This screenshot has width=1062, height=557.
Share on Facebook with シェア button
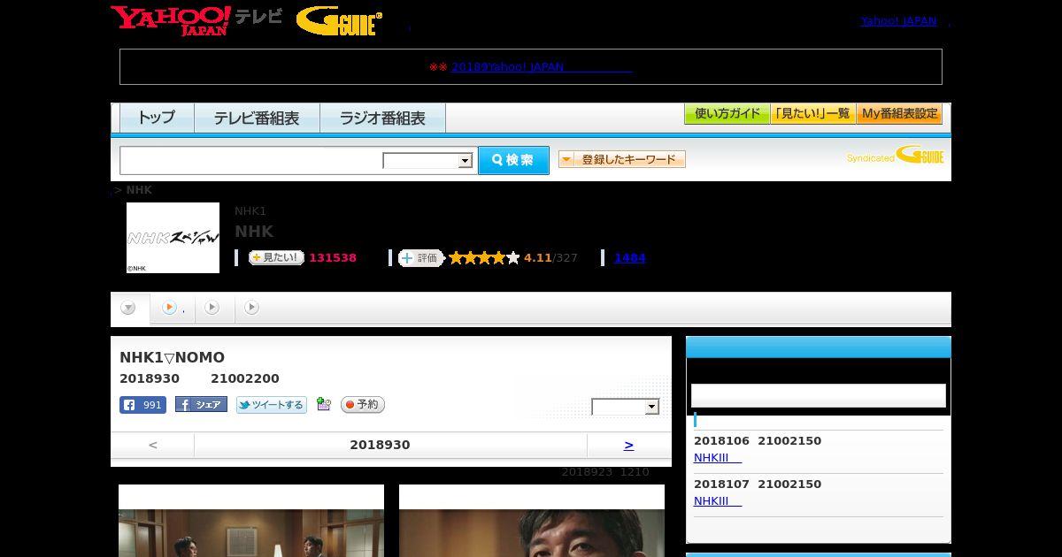201,404
